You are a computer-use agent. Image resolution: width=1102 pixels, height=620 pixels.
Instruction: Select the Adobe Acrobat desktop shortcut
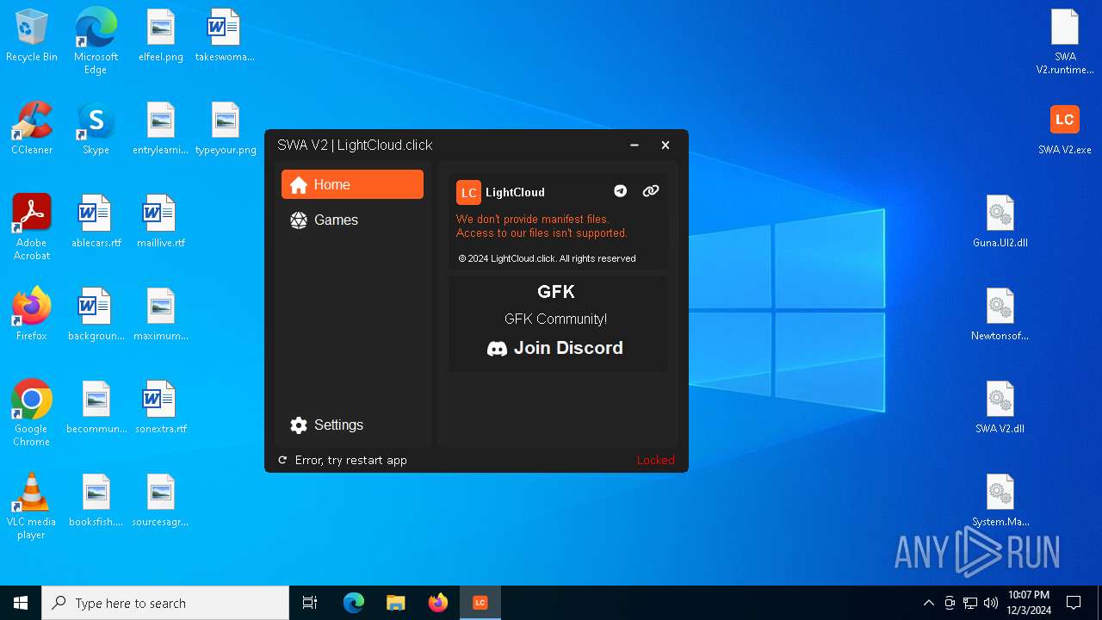32,227
